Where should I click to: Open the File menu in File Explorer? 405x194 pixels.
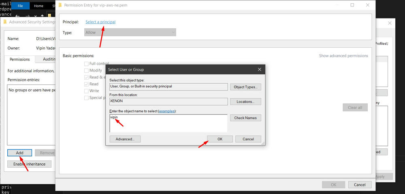(20, 6)
